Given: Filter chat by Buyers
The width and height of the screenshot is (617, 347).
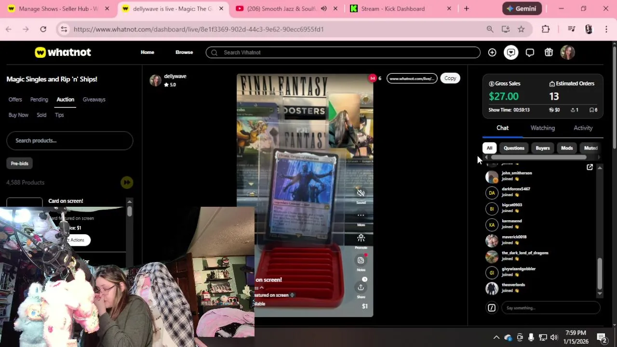Looking at the screenshot, I should [x=542, y=148].
